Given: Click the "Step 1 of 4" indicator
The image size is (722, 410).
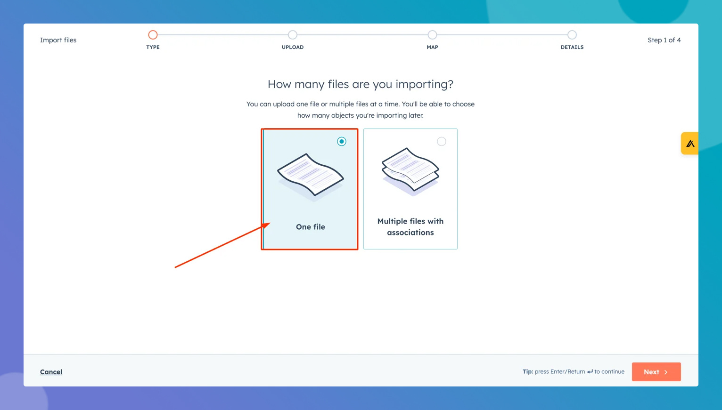Looking at the screenshot, I should click(664, 40).
